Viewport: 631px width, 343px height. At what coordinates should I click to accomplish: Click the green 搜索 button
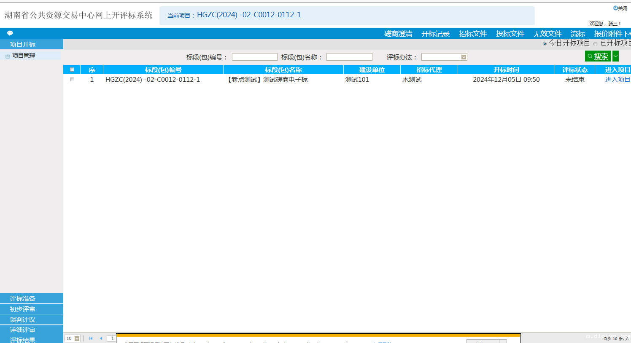tap(598, 56)
